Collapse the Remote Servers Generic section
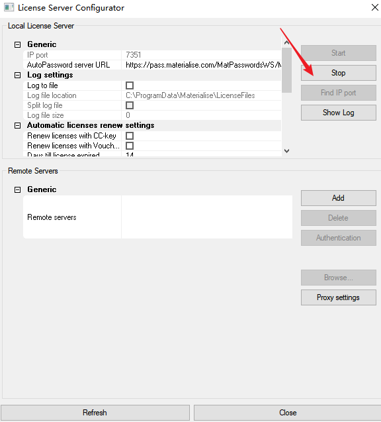 coord(17,189)
